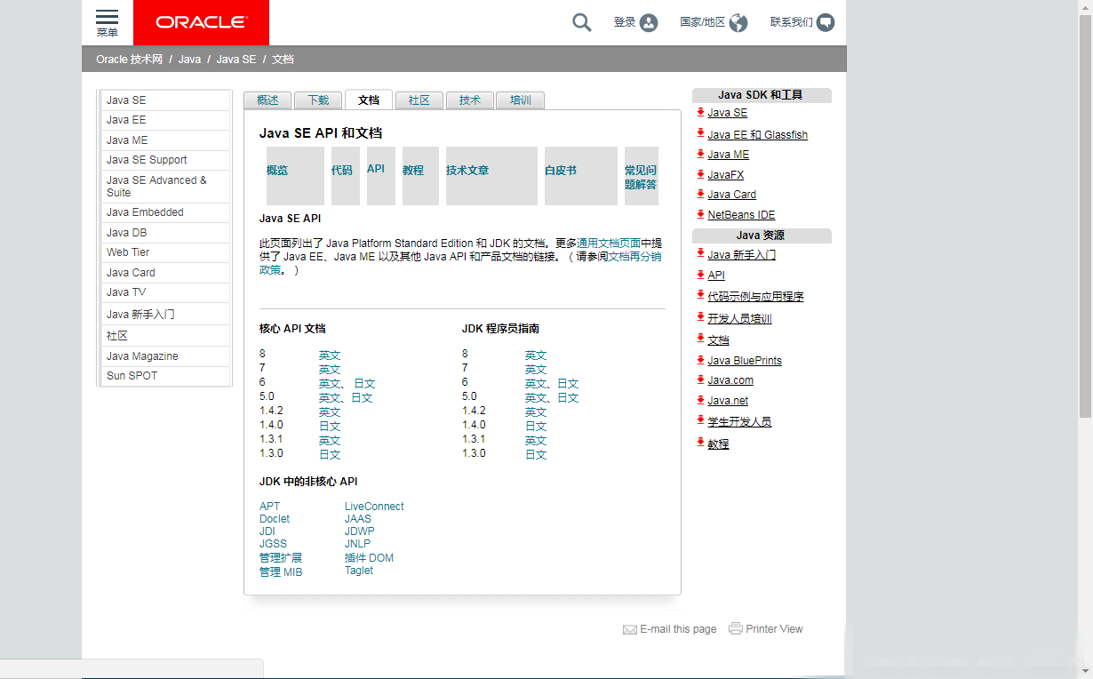Open the 管理 MIB link
Image resolution: width=1093 pixels, height=679 pixels.
point(281,572)
